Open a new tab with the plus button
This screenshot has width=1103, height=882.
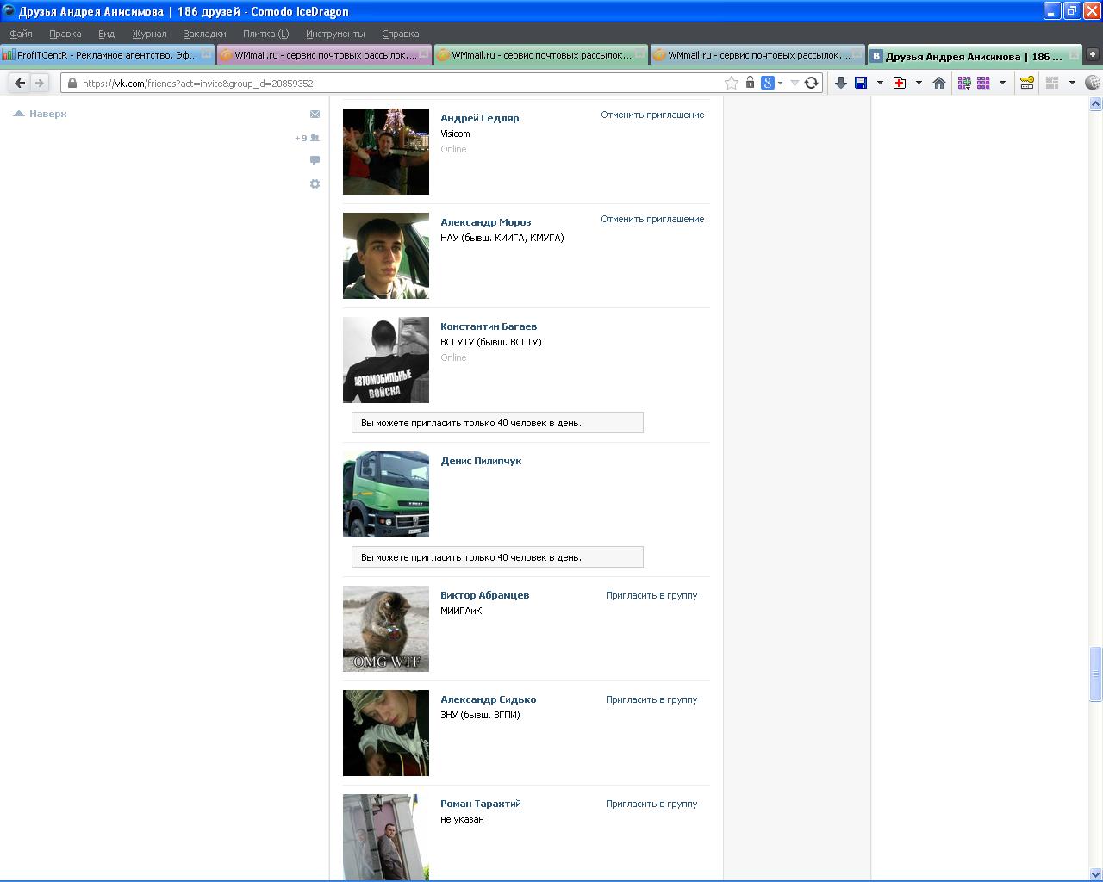pyautogui.click(x=1093, y=54)
